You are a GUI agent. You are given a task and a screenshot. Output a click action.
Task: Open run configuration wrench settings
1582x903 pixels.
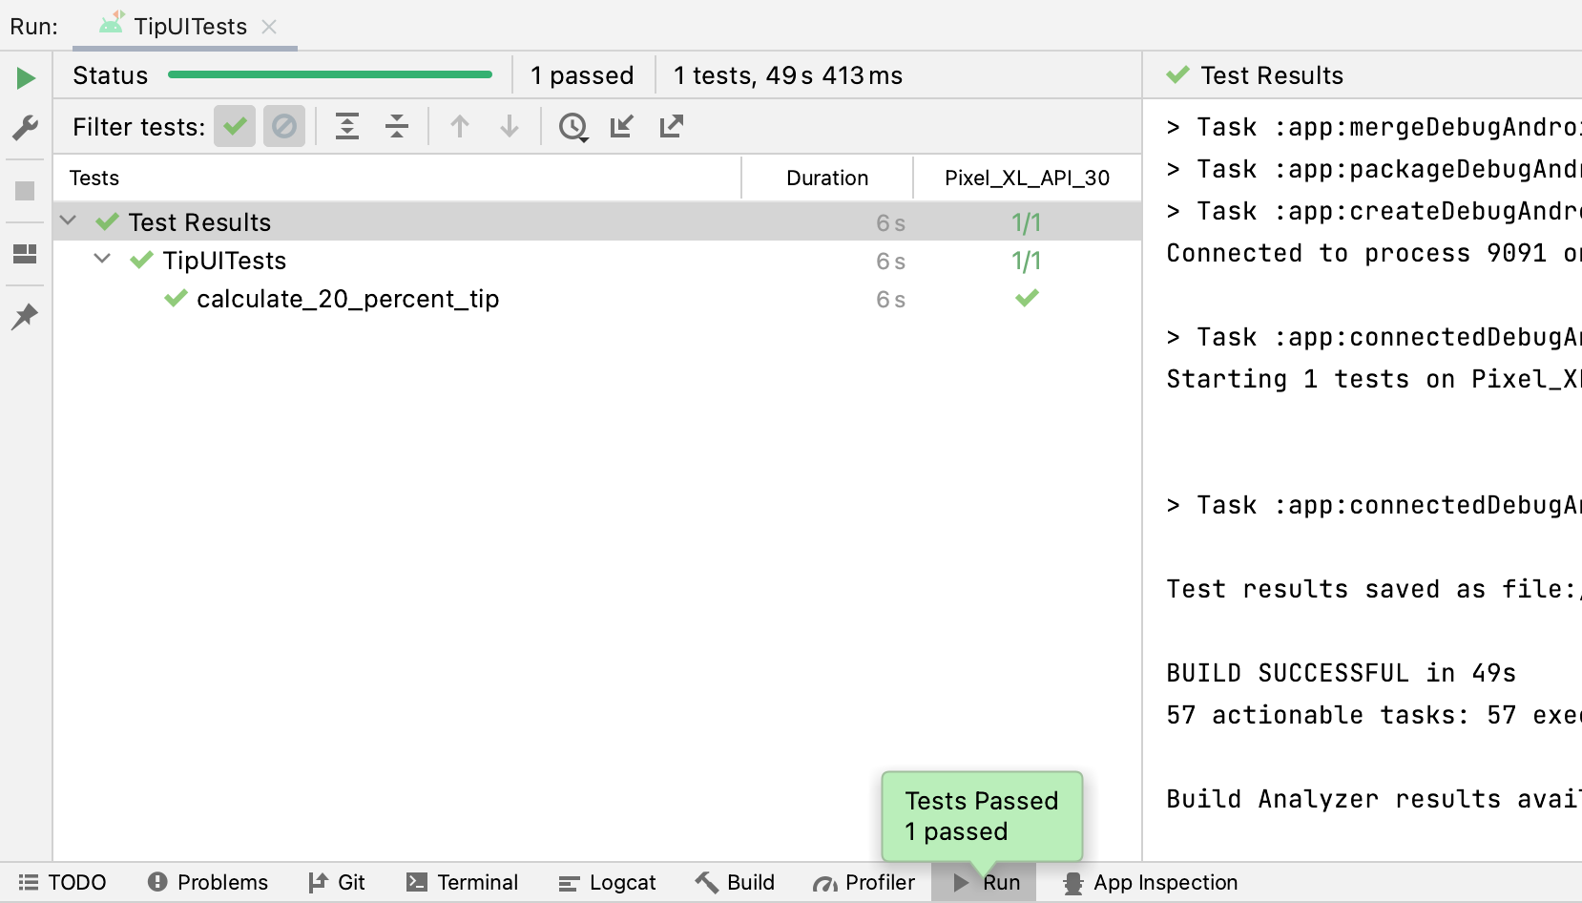click(26, 127)
